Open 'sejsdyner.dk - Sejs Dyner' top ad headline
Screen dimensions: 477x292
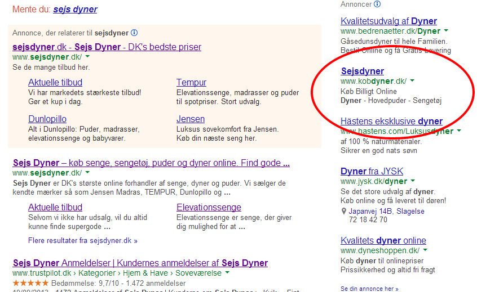107,47
